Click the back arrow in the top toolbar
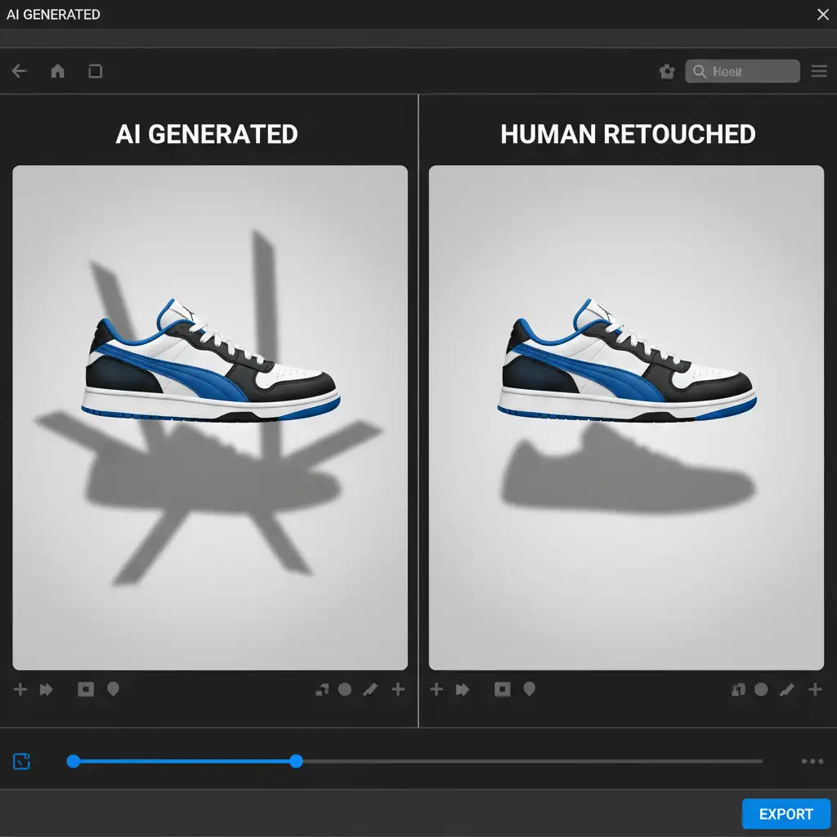The width and height of the screenshot is (837, 837). [x=20, y=71]
